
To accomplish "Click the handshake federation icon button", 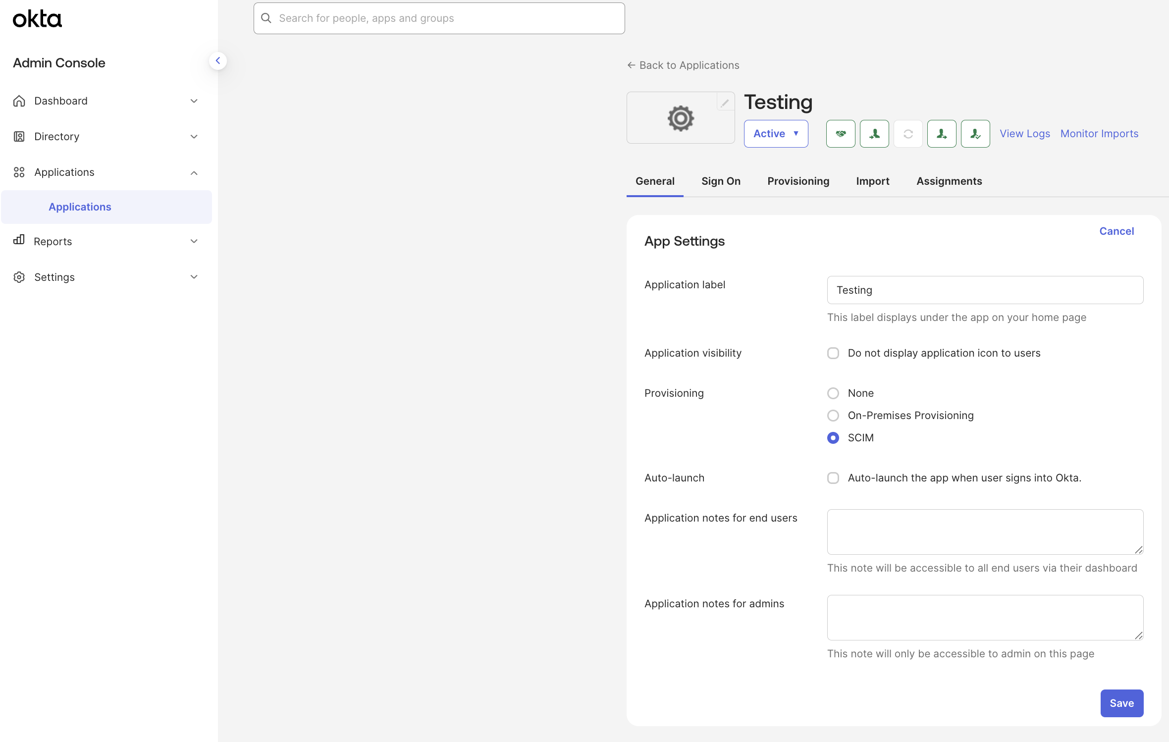I will tap(841, 134).
